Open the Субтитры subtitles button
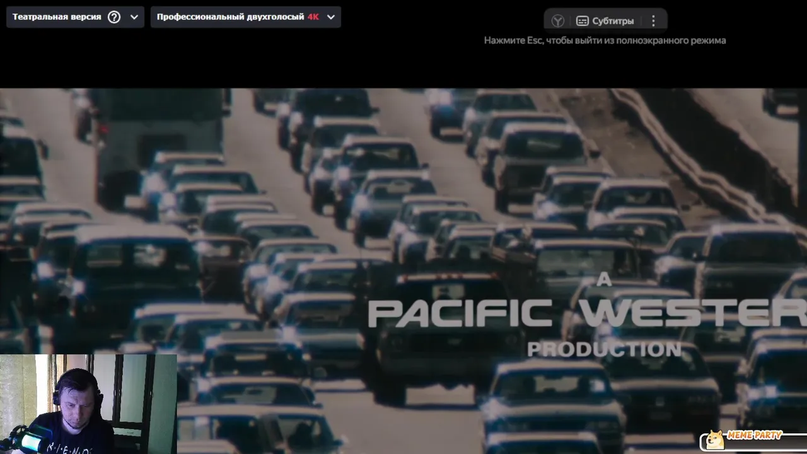807x454 pixels. pos(605,21)
